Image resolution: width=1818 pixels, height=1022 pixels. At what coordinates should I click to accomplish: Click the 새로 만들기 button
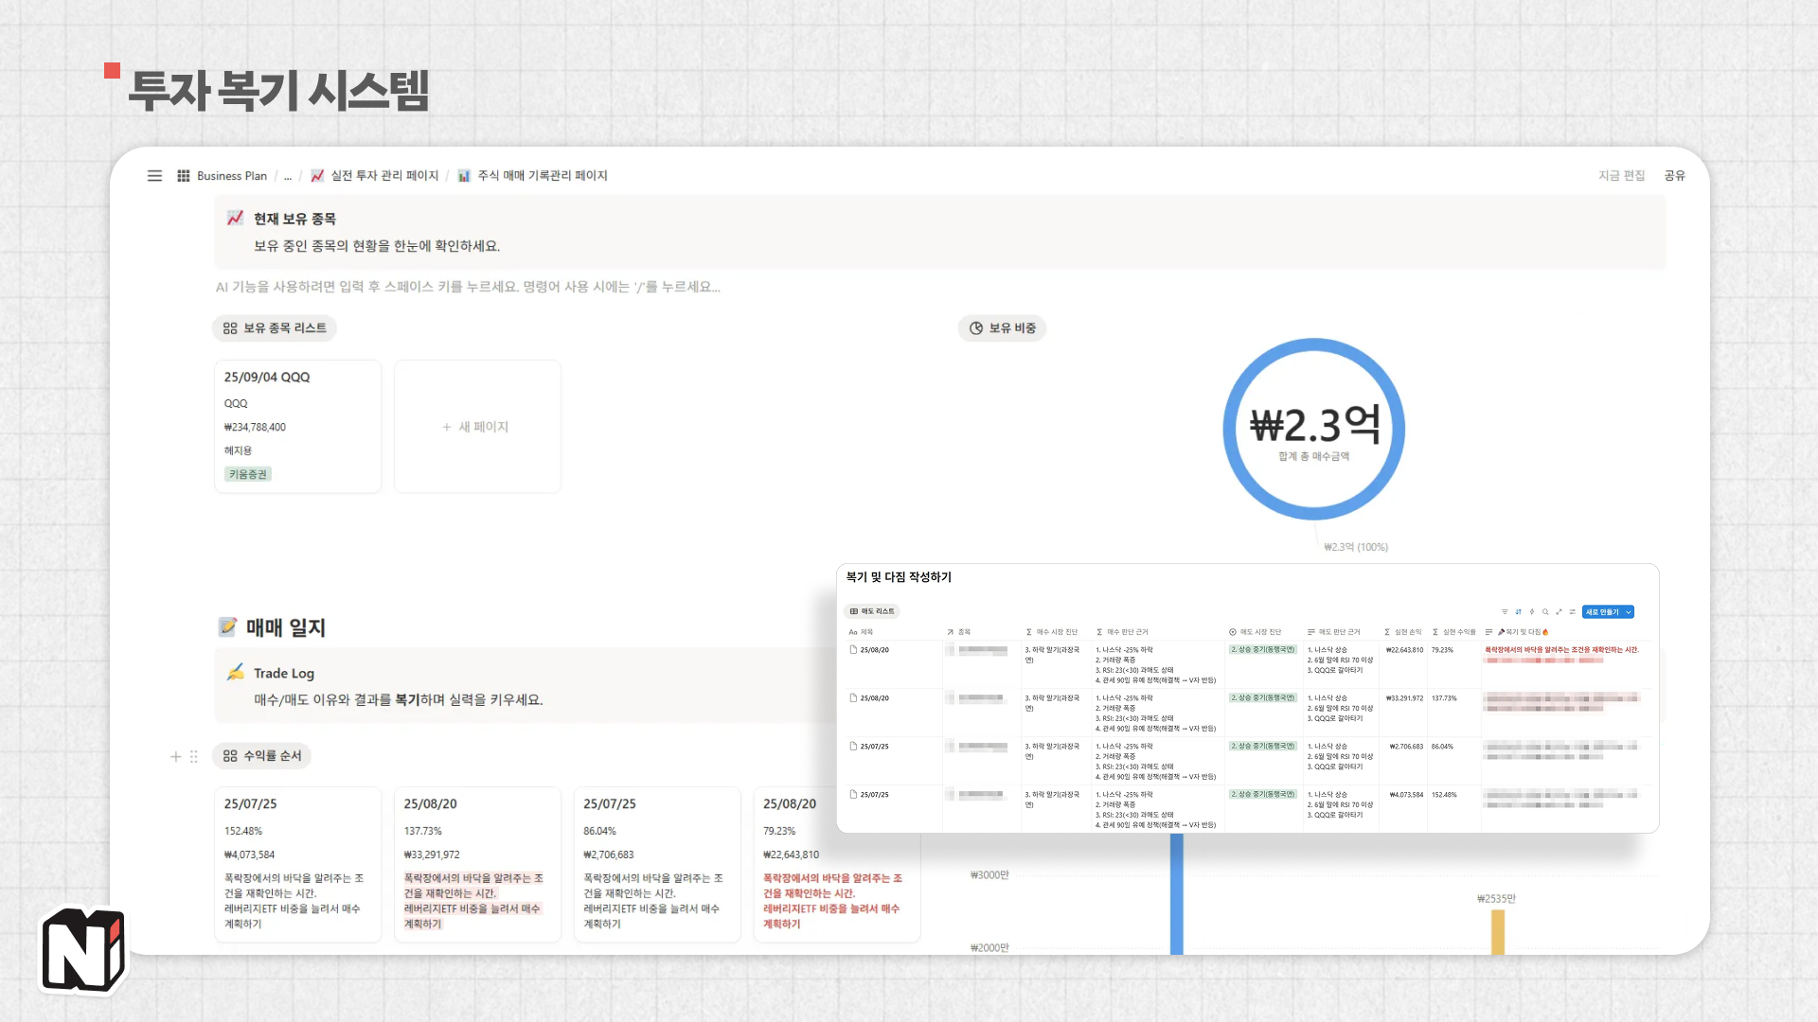[1601, 612]
